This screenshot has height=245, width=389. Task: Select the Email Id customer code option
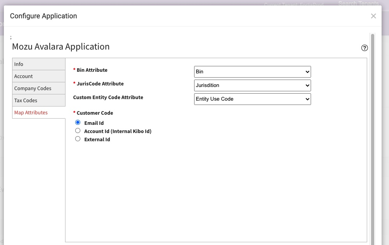click(78, 122)
